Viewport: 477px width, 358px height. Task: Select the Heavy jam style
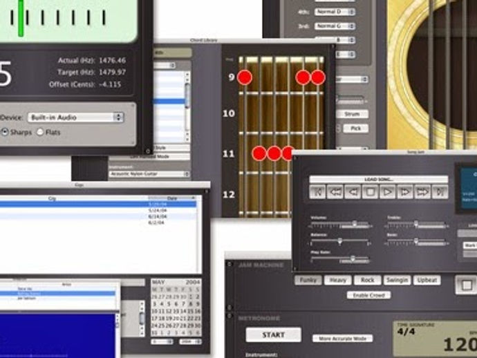(337, 280)
